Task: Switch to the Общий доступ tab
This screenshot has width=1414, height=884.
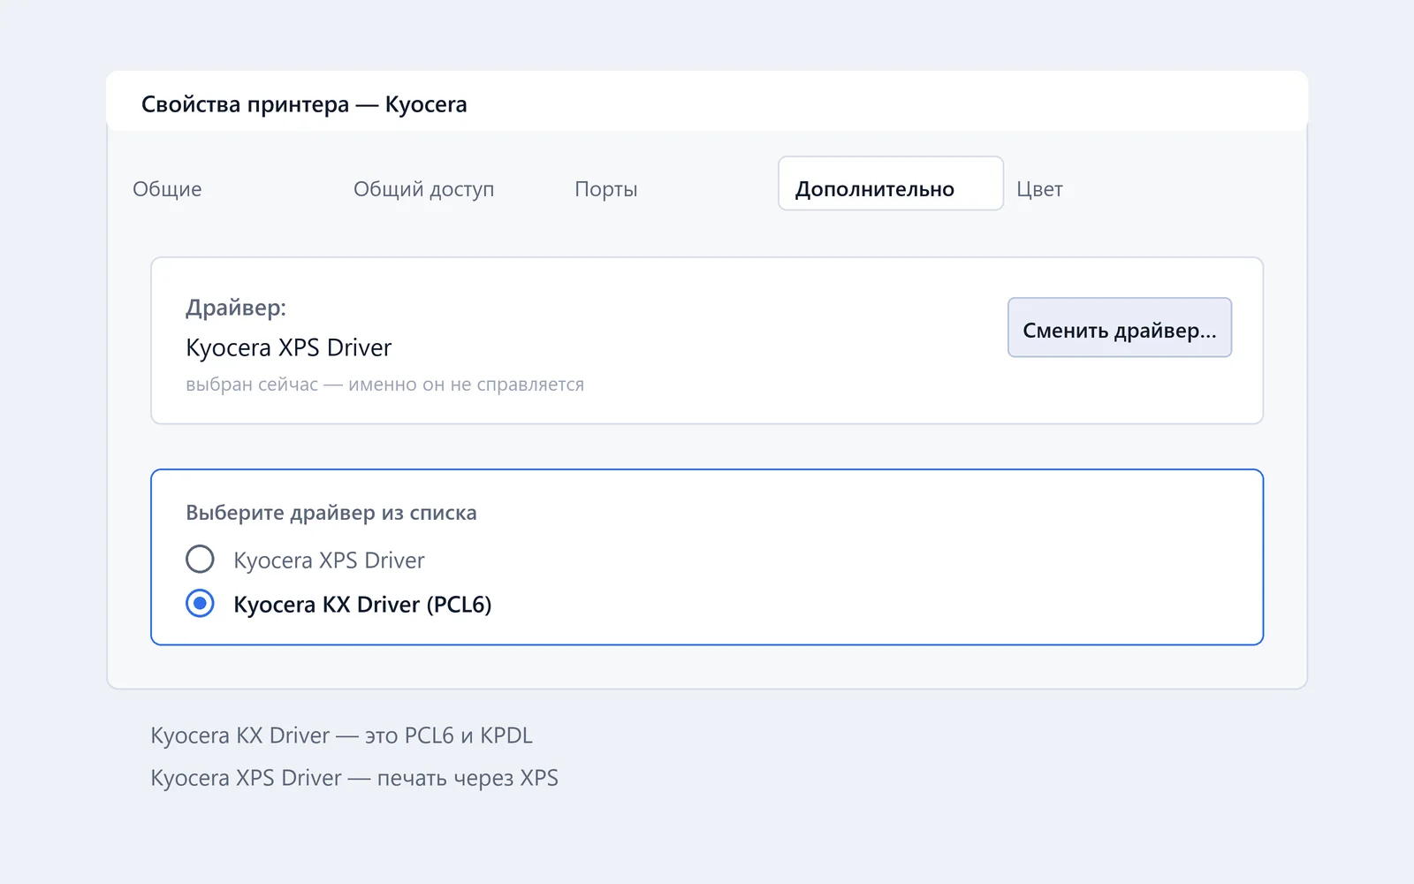Action: [423, 189]
